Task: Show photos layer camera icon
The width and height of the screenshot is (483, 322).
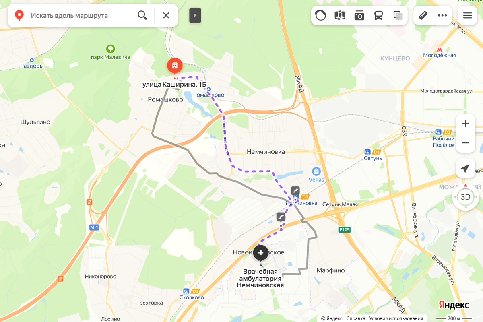Action: tap(359, 15)
